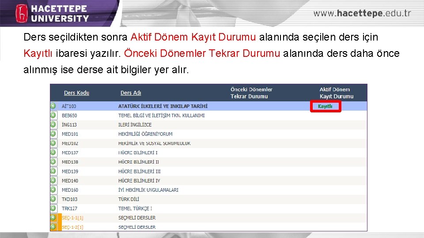Select the HÜCRE BİLİMLERİ II course name
The height and width of the screenshot is (238, 424).
[x=138, y=162]
